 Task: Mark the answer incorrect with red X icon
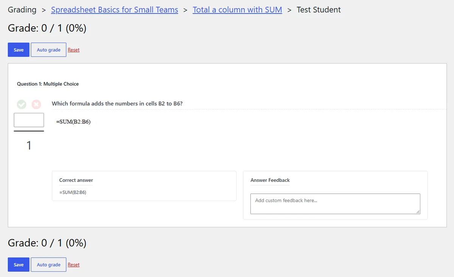point(36,104)
